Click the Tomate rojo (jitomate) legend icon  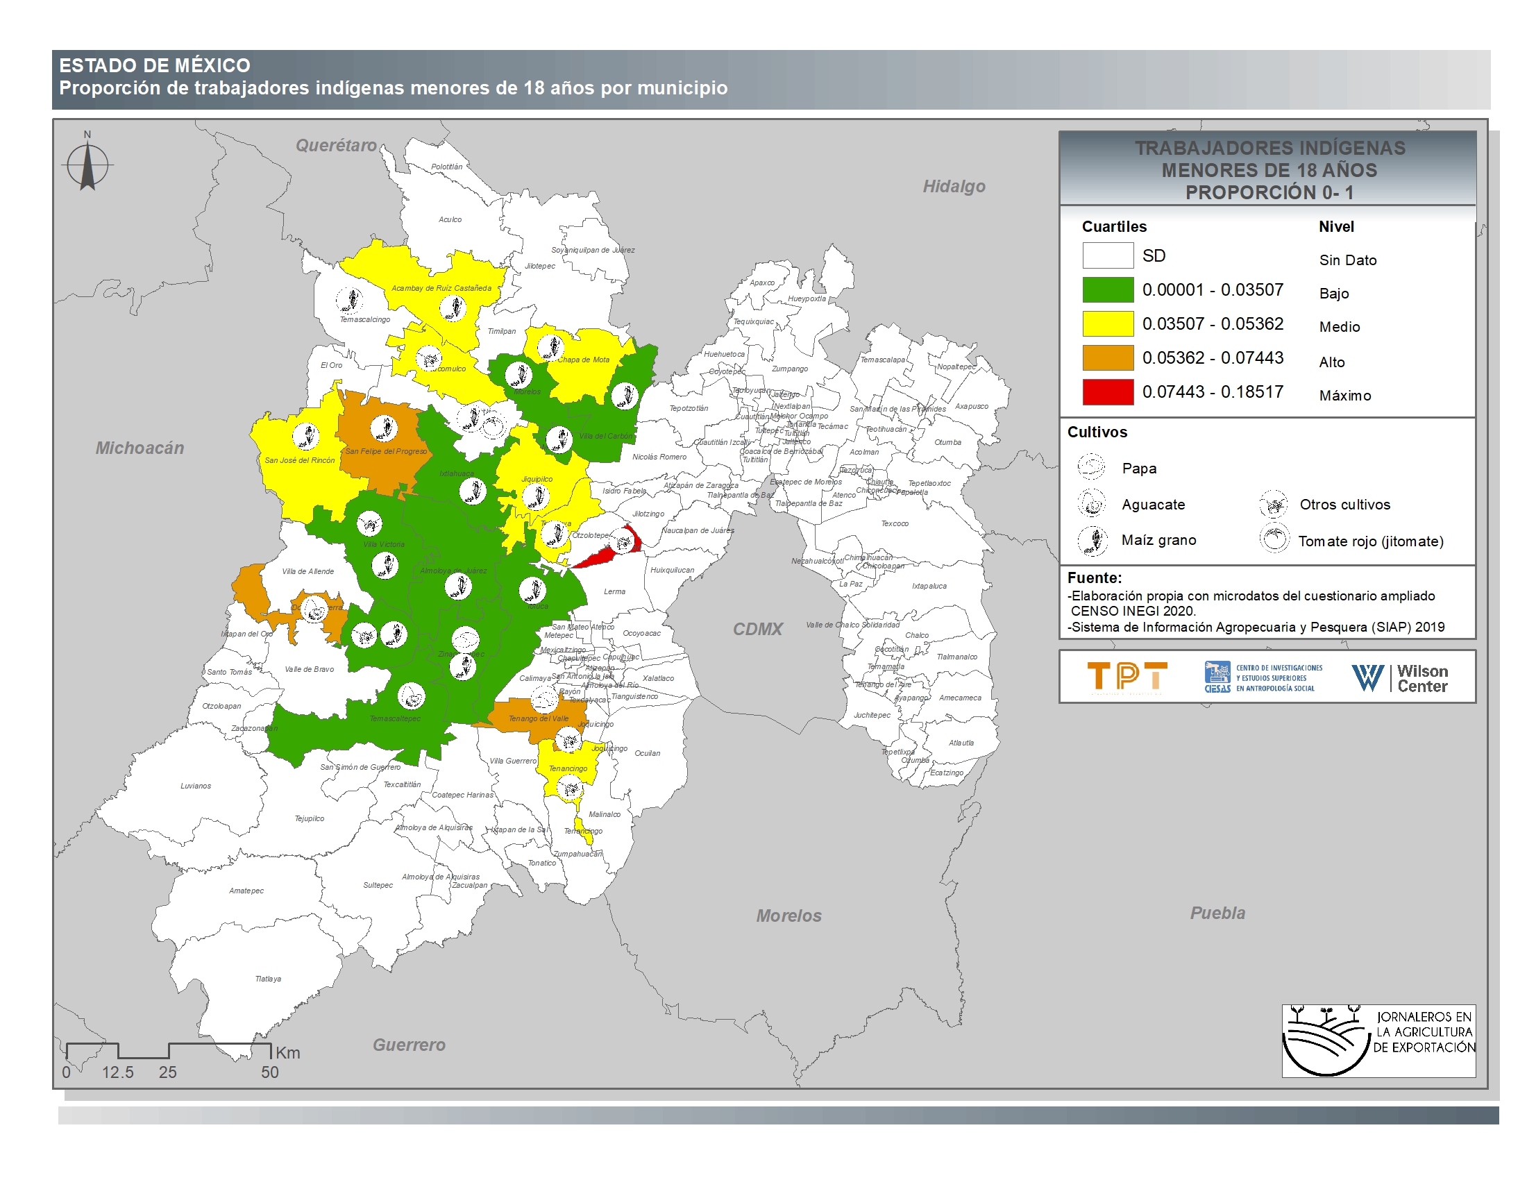1274,539
